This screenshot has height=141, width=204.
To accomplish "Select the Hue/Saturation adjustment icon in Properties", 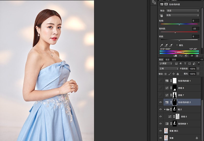I will 162,4.
